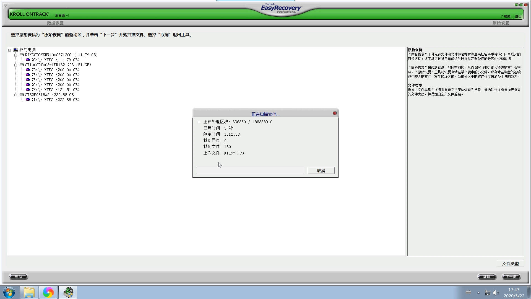The width and height of the screenshot is (531, 299).
Task: Click the bottom 取消 cancel button
Action: click(x=487, y=277)
